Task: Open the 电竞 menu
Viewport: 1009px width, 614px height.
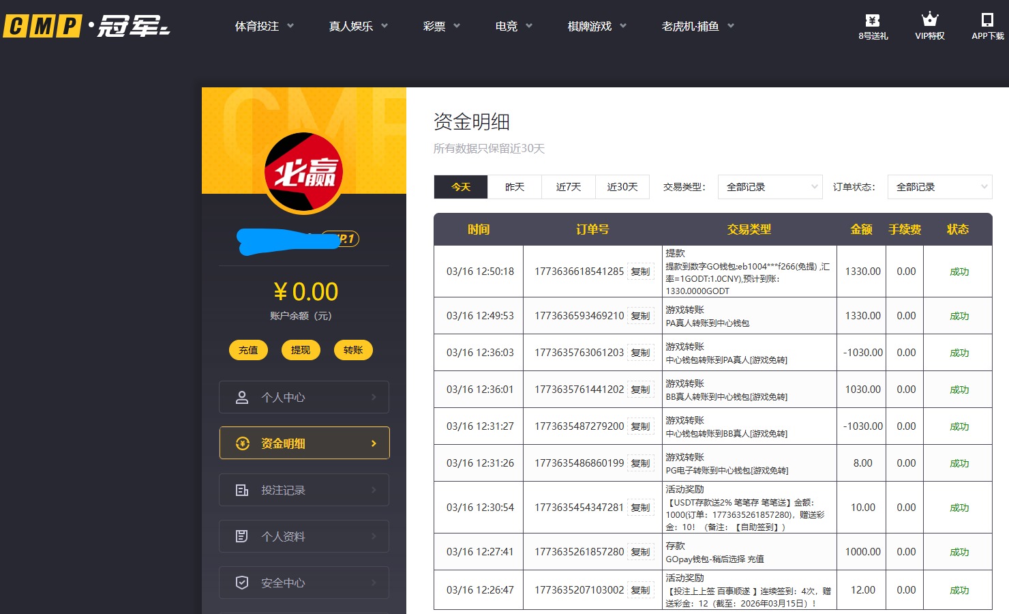Action: (512, 26)
